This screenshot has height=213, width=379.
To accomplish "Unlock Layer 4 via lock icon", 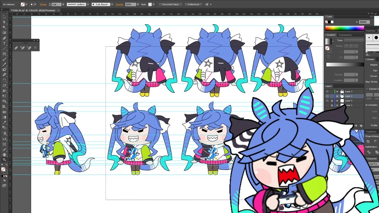I will coord(332,101).
